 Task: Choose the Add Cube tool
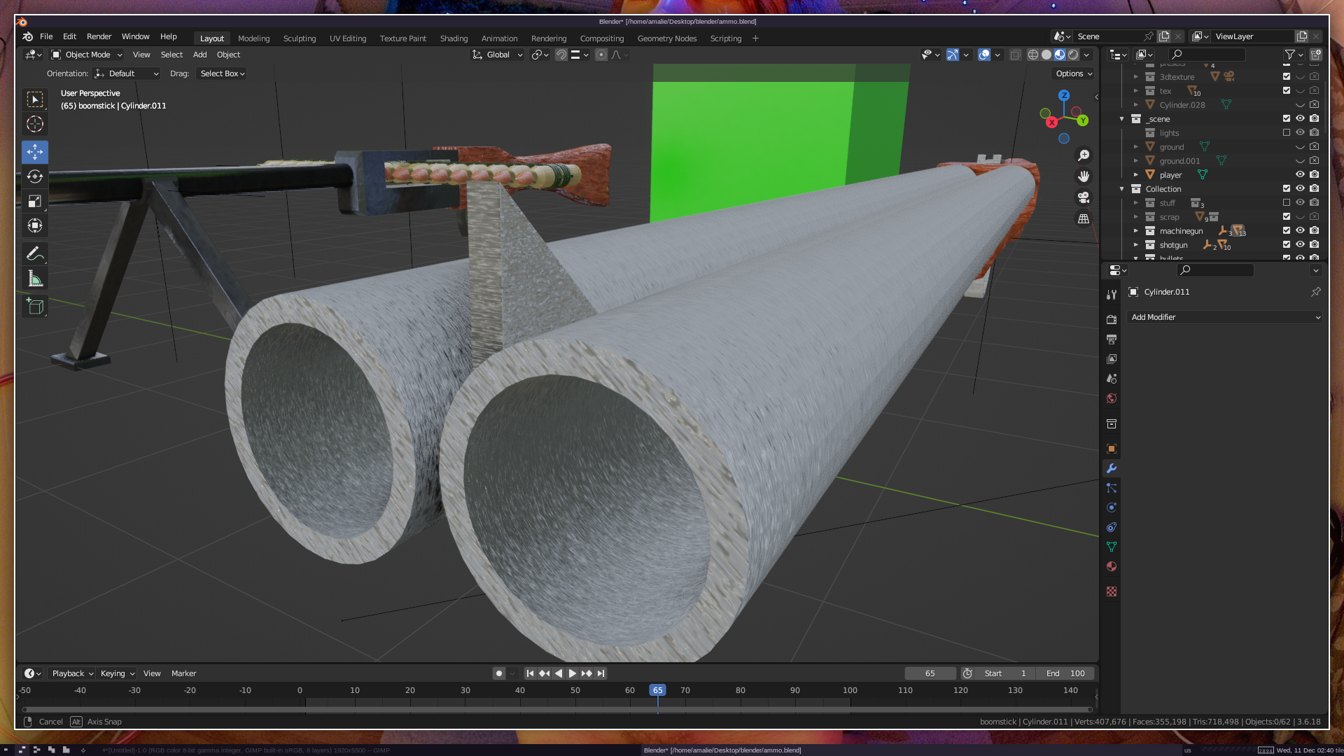tap(35, 307)
